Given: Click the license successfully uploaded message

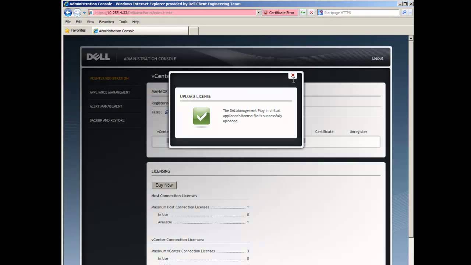Looking at the screenshot, I should tap(252, 116).
